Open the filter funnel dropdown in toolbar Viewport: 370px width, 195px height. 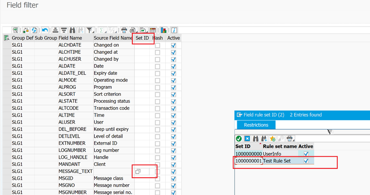[90, 30]
